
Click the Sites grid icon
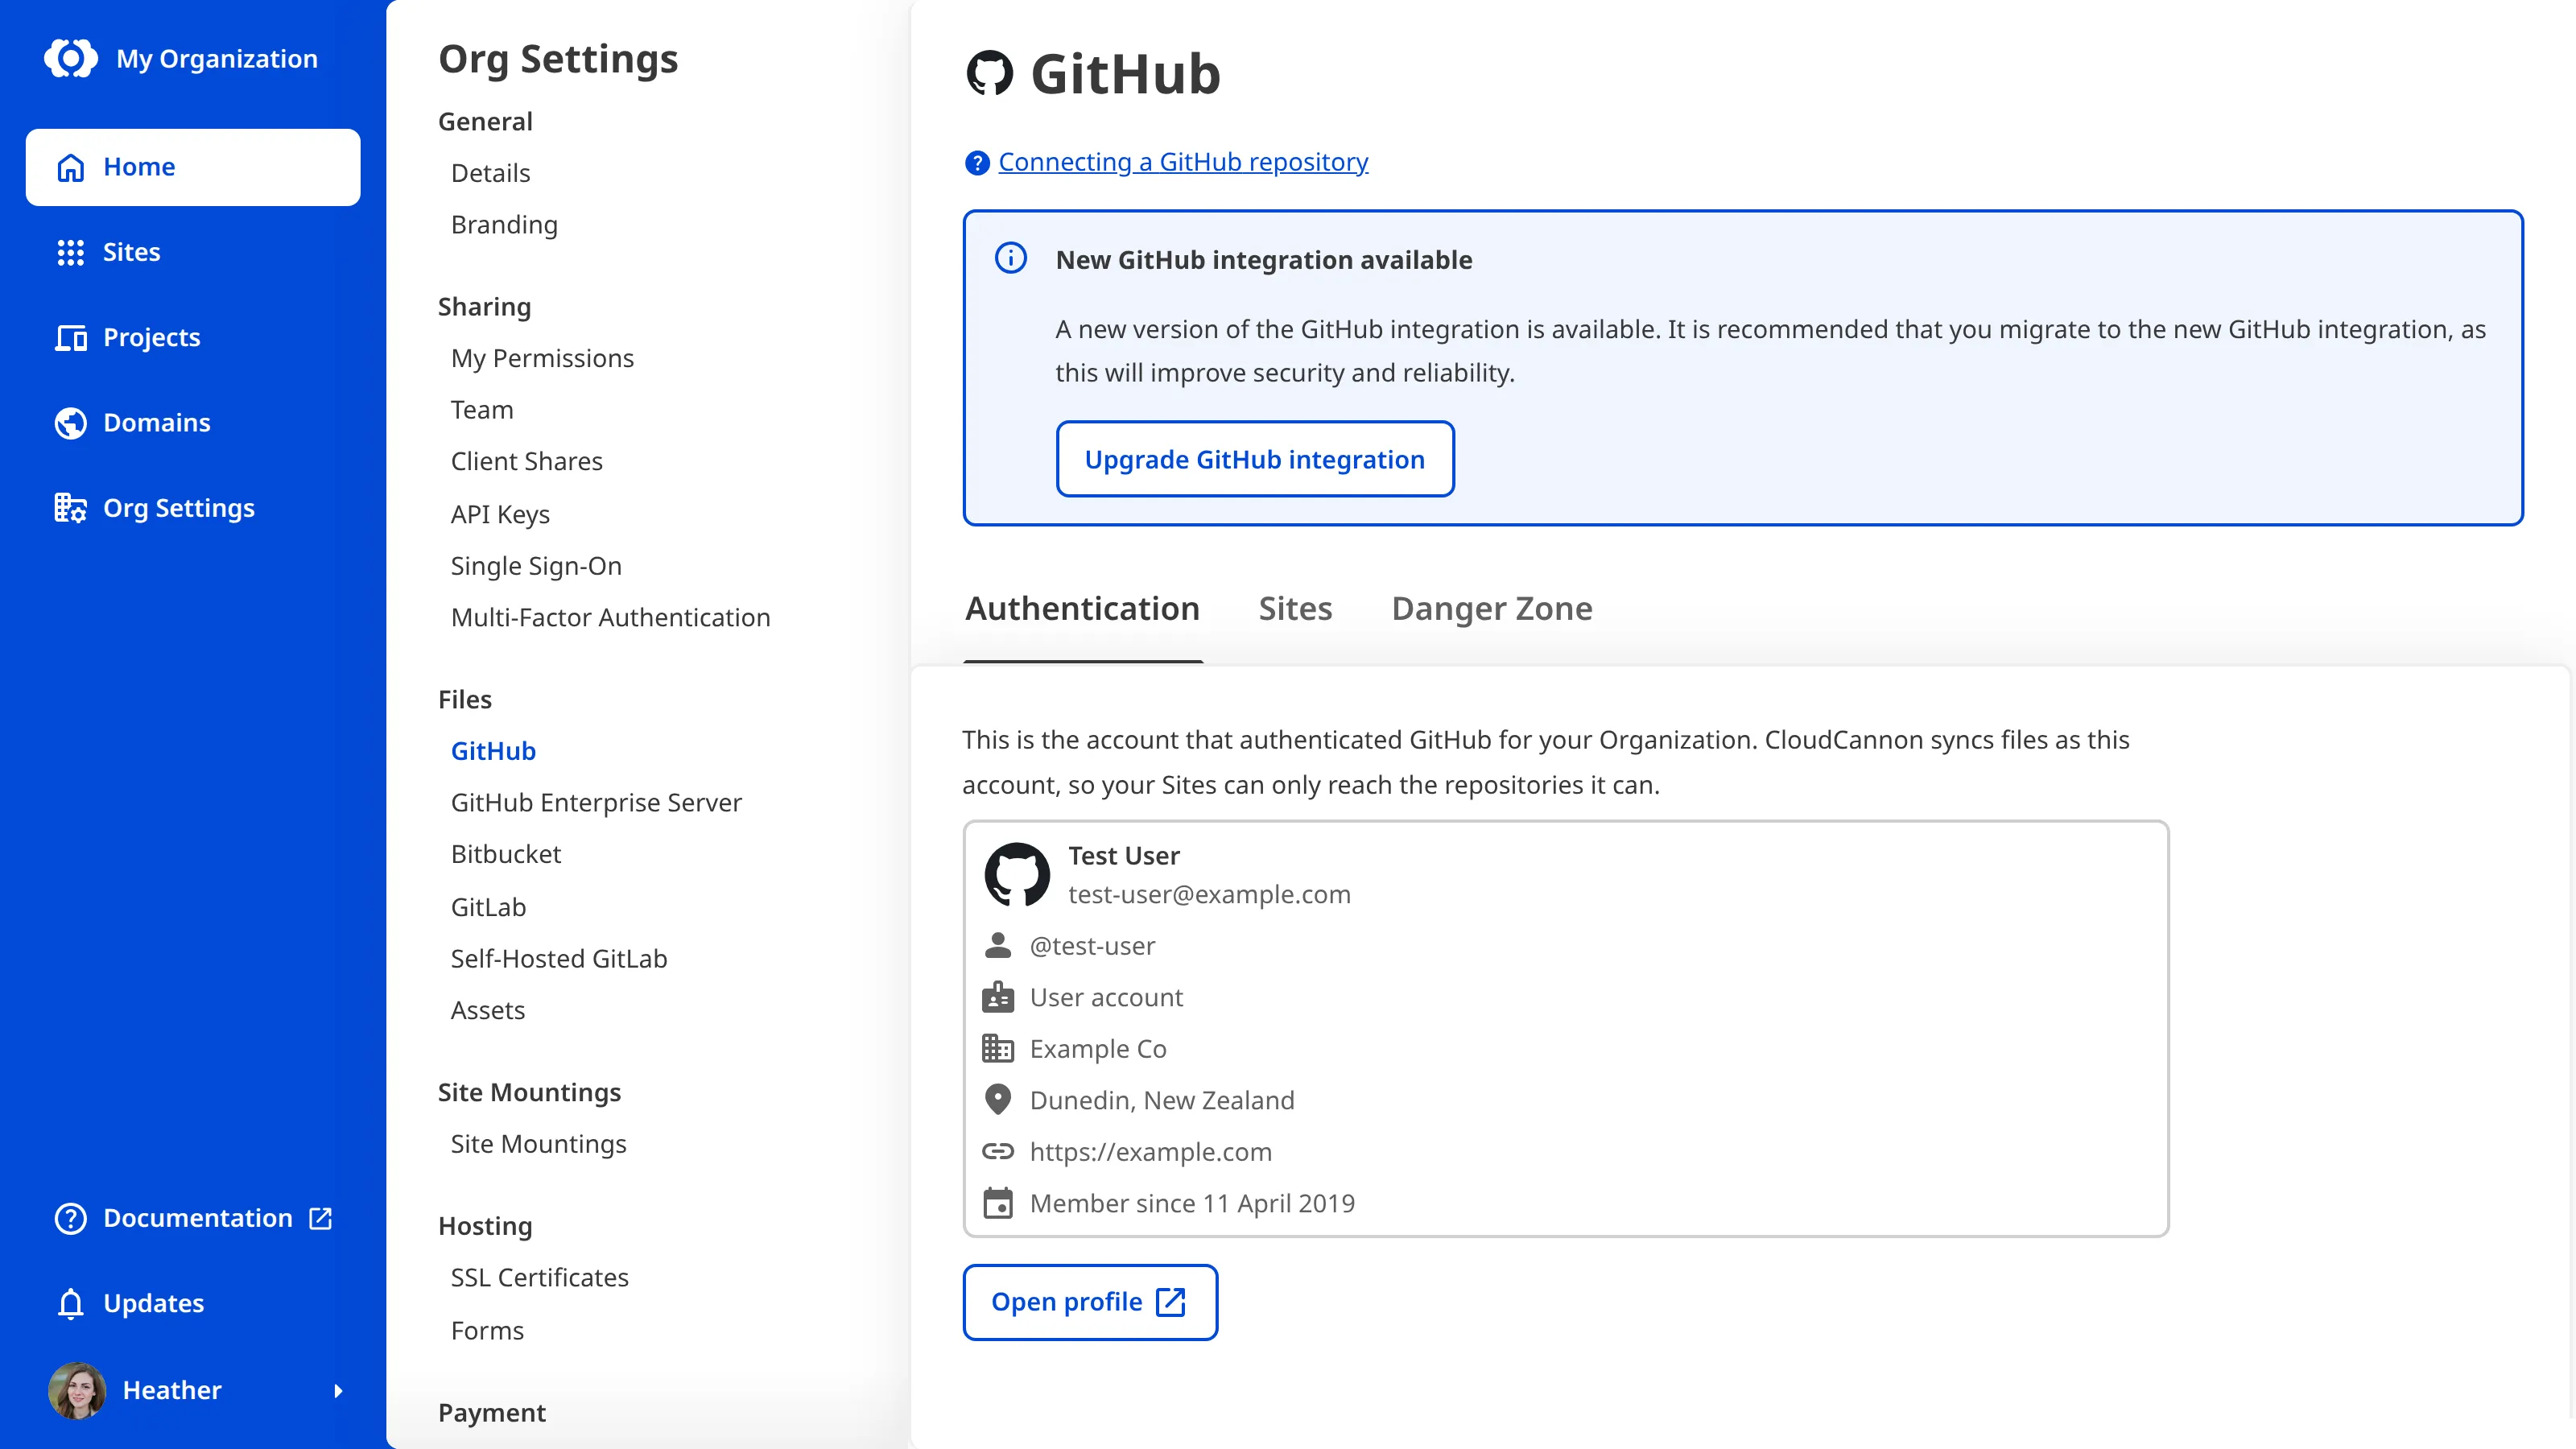70,252
